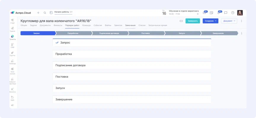Click the Аспро.Cloud logo
The height and width of the screenshot is (118, 256).
pyautogui.click(x=21, y=13)
